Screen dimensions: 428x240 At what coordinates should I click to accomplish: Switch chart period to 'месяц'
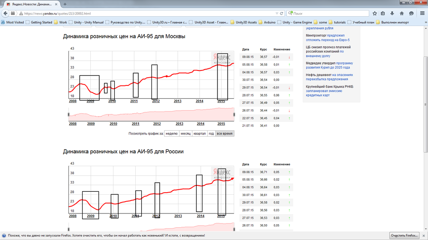[x=185, y=134]
